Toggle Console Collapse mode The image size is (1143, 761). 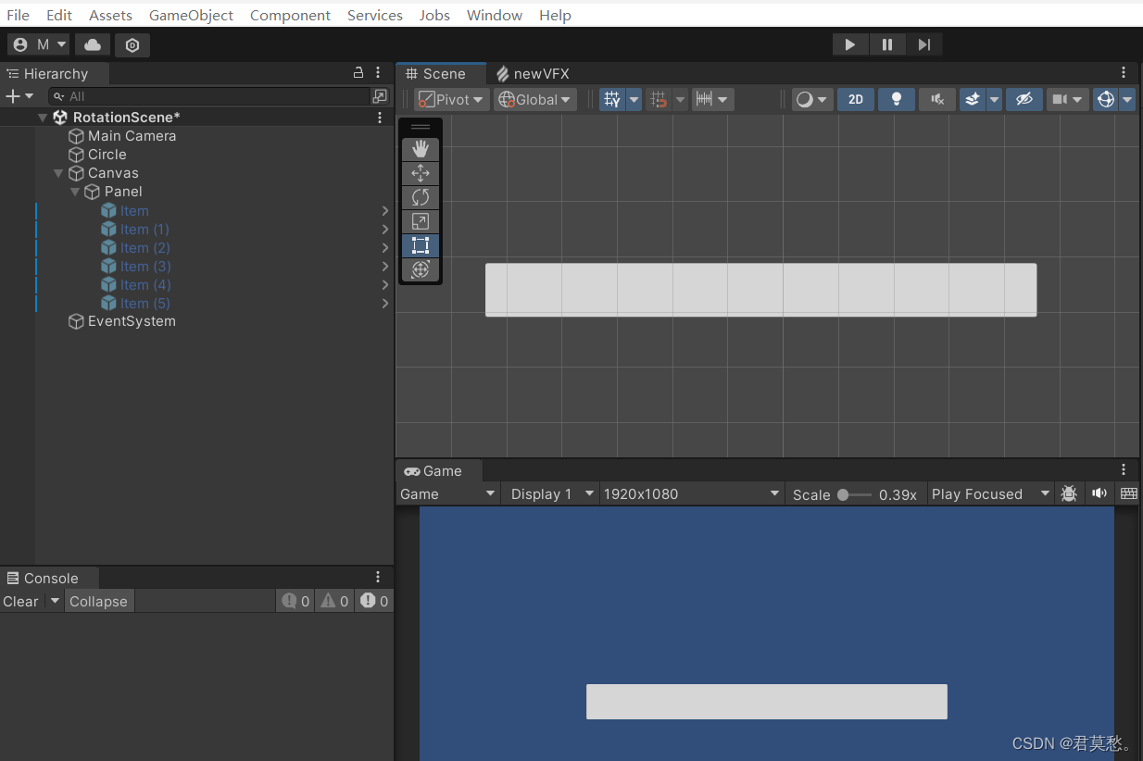[98, 602]
